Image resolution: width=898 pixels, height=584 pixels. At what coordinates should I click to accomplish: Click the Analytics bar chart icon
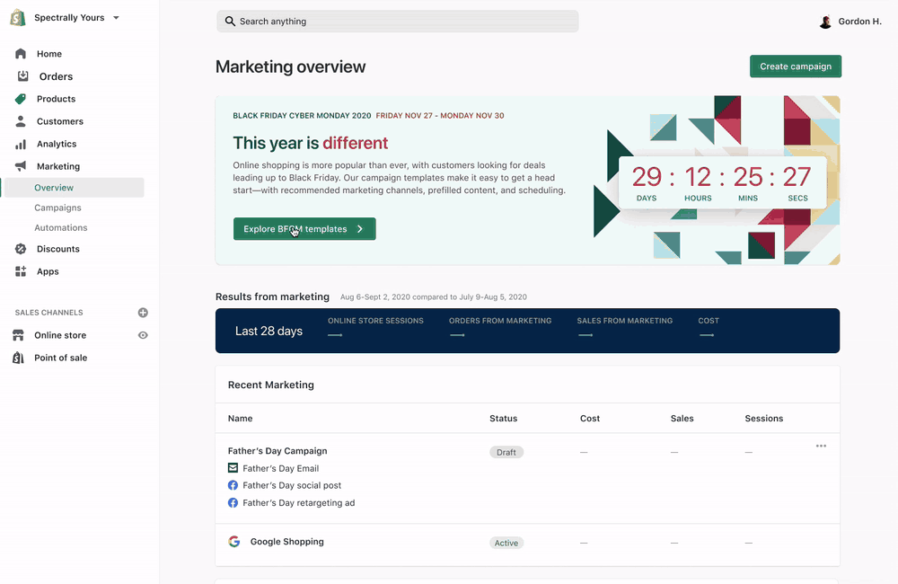pos(21,144)
